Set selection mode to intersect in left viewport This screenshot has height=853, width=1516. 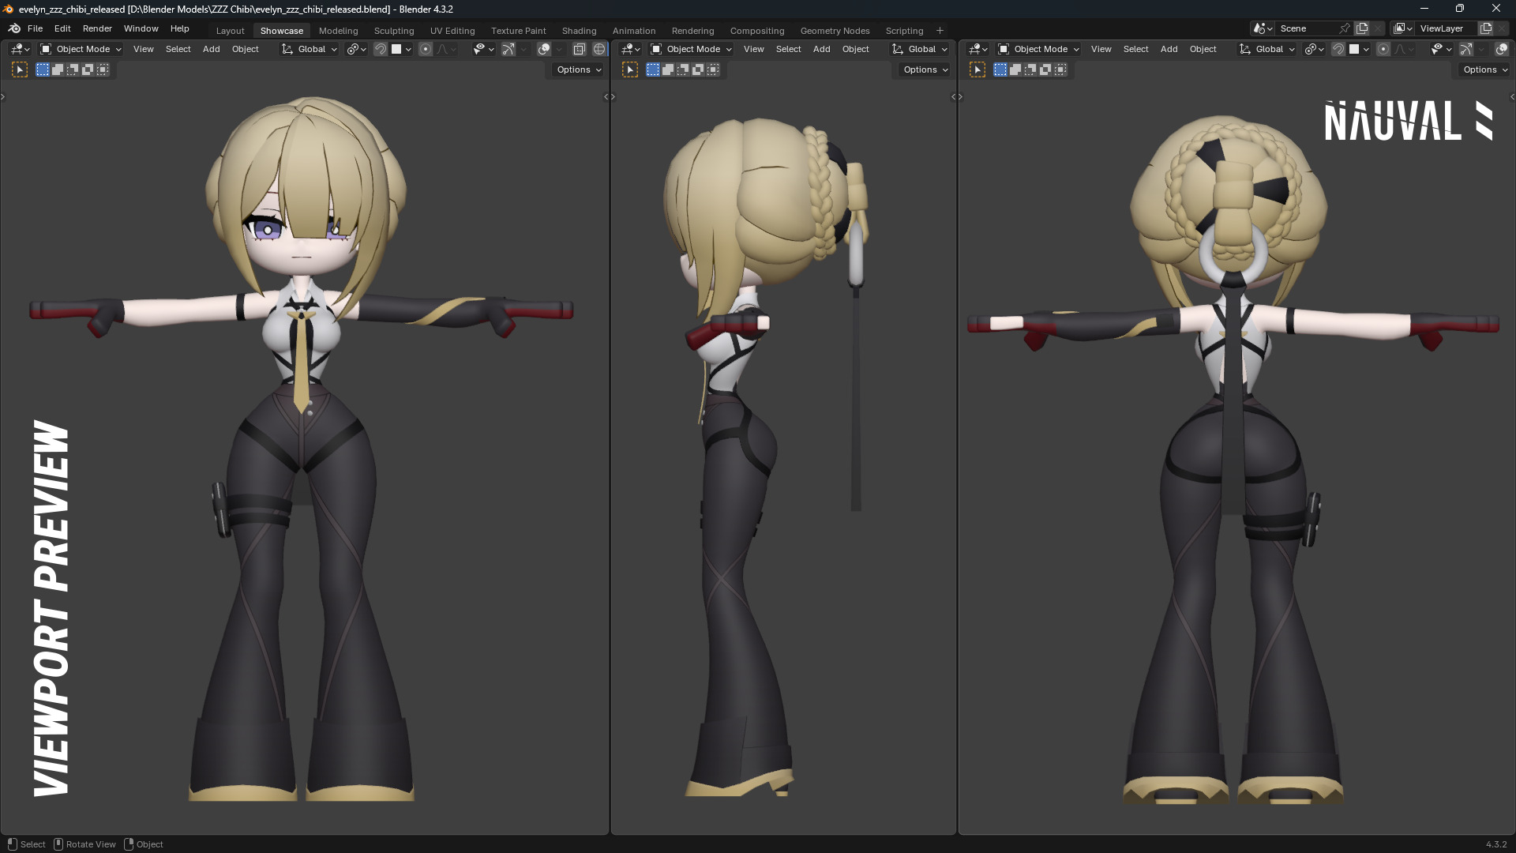pyautogui.click(x=103, y=70)
